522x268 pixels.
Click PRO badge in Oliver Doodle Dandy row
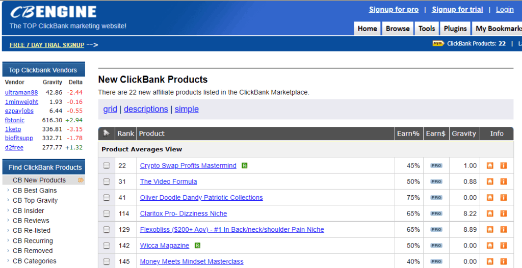(436, 197)
